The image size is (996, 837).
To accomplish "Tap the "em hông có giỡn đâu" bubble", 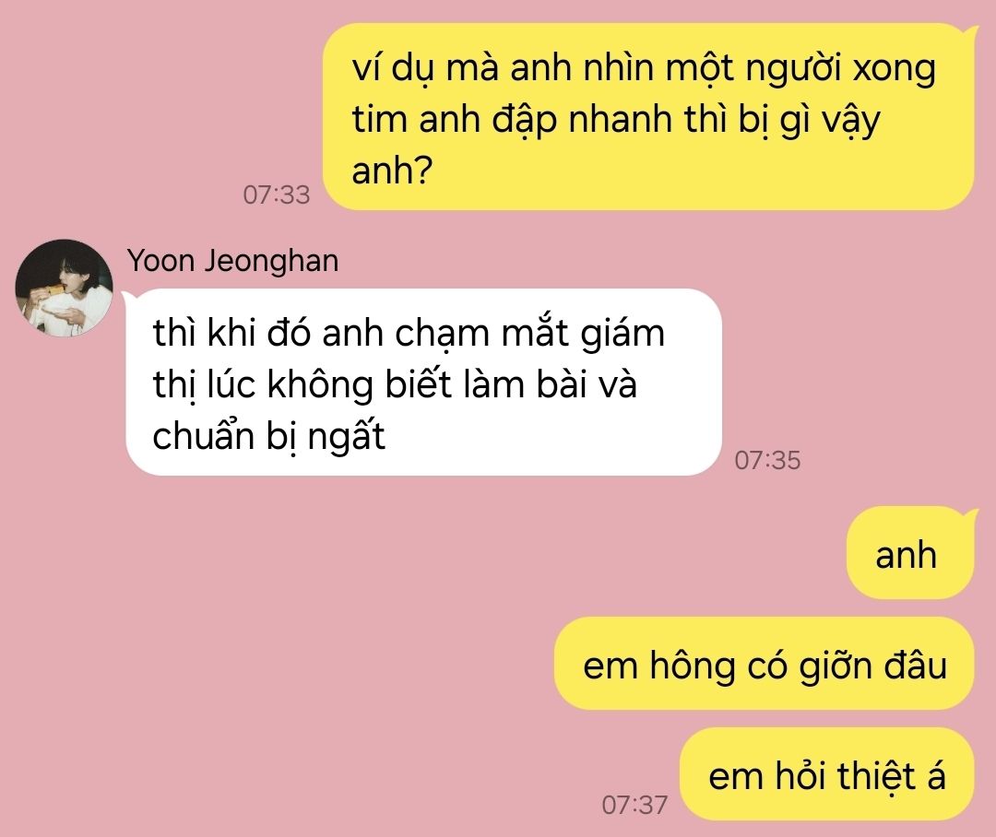I will point(765,664).
